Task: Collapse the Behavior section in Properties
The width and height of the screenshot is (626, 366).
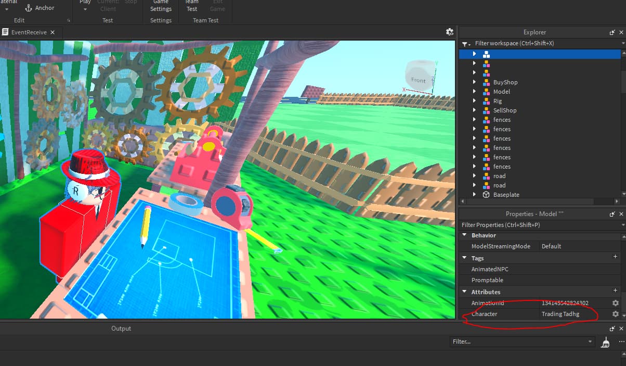Action: [464, 235]
